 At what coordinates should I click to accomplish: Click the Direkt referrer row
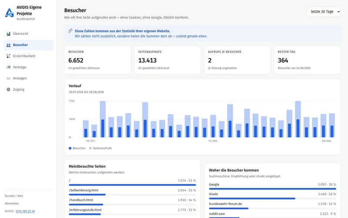[x=272, y=196]
